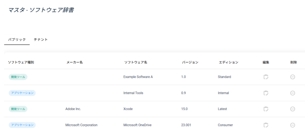Click アプリケーション tag in Microsoft OneDrive row
Screen dimensions: 305x133
click(22, 125)
